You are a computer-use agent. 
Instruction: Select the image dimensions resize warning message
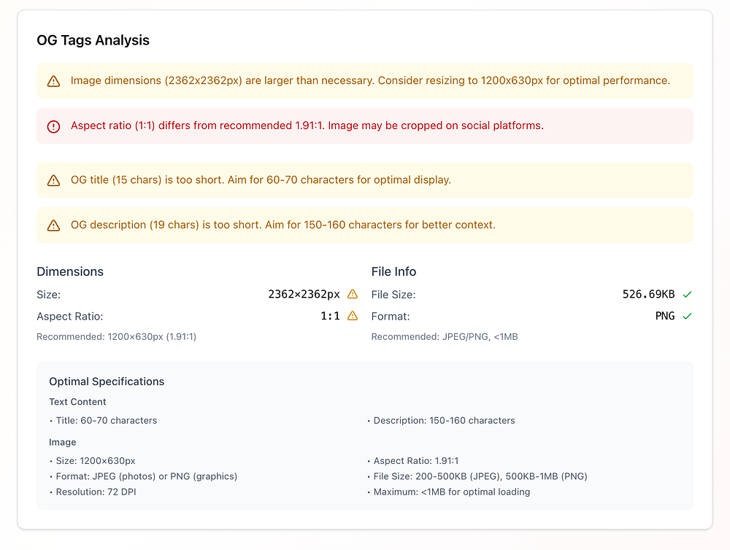click(370, 80)
